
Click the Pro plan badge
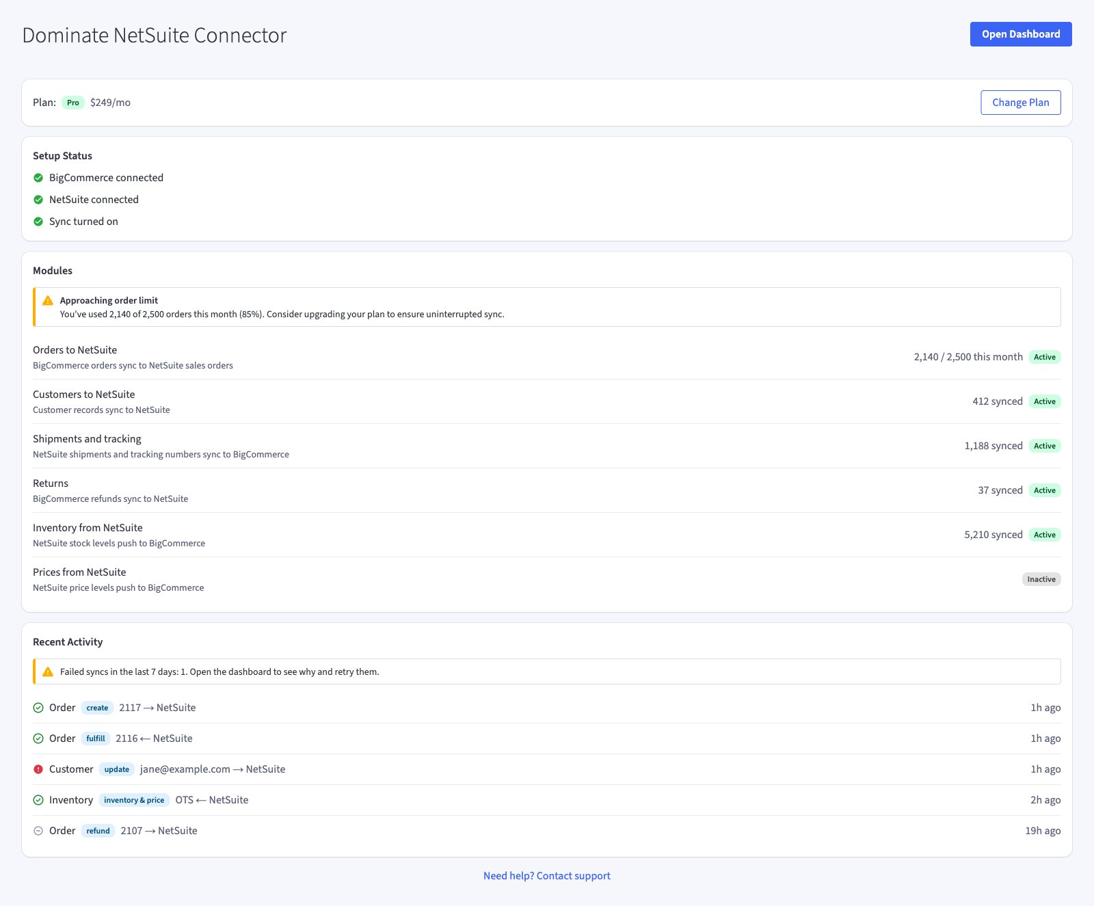tap(73, 103)
